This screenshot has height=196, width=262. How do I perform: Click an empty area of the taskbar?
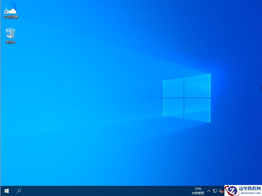click(x=102, y=191)
